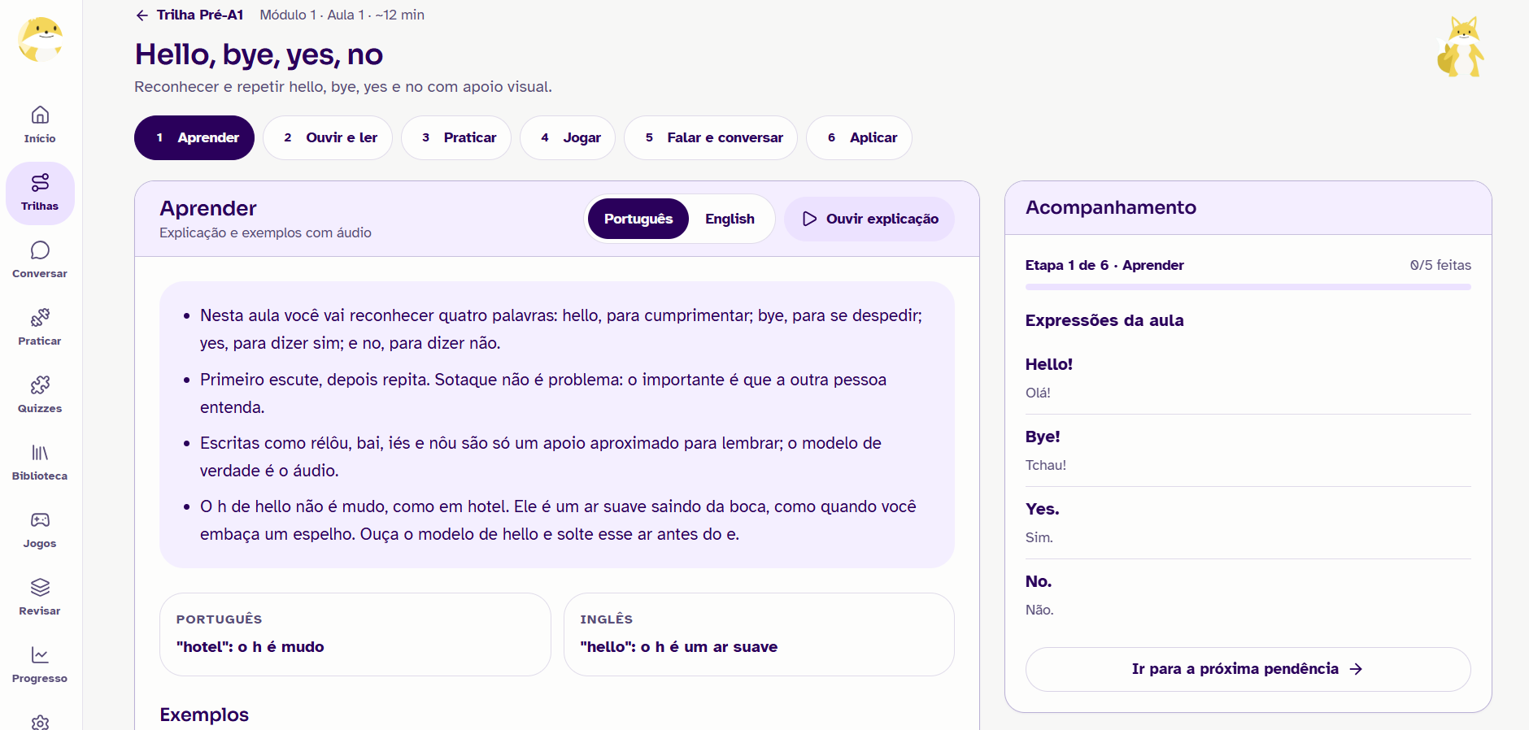Select step 1 Aprender tab
This screenshot has height=730, width=1529.
(x=194, y=138)
